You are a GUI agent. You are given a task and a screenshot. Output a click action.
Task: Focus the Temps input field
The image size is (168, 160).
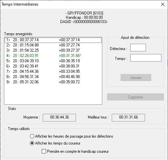[146, 58]
